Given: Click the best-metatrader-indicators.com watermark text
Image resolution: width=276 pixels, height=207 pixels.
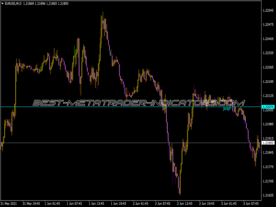Looking at the screenshot, I should click(x=138, y=102).
